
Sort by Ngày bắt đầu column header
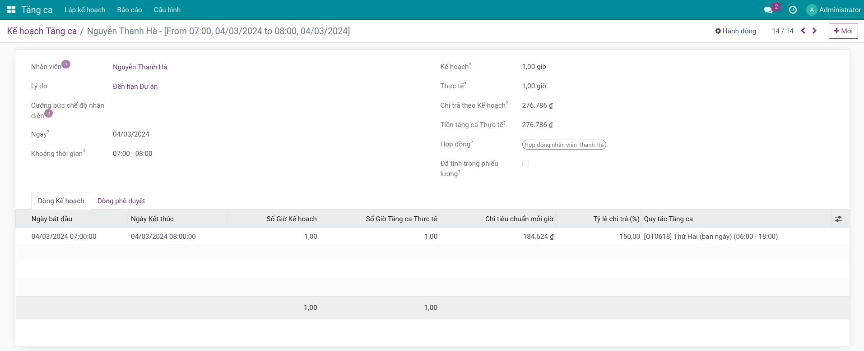[x=72, y=219]
